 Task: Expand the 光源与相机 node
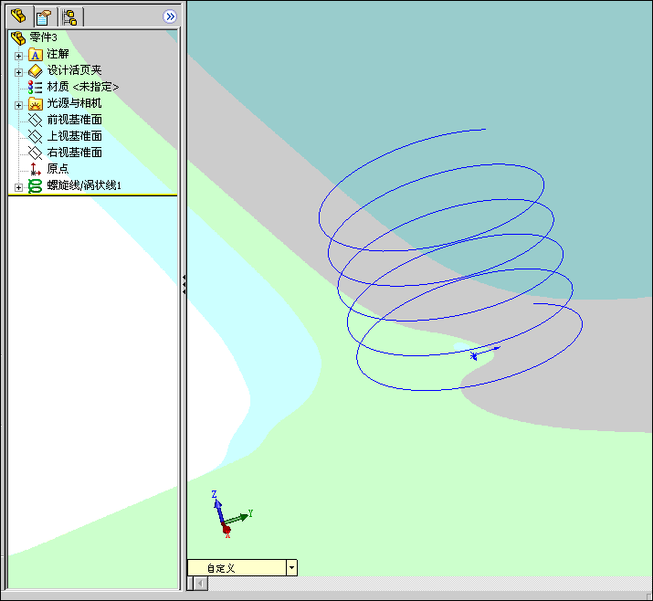click(19, 105)
